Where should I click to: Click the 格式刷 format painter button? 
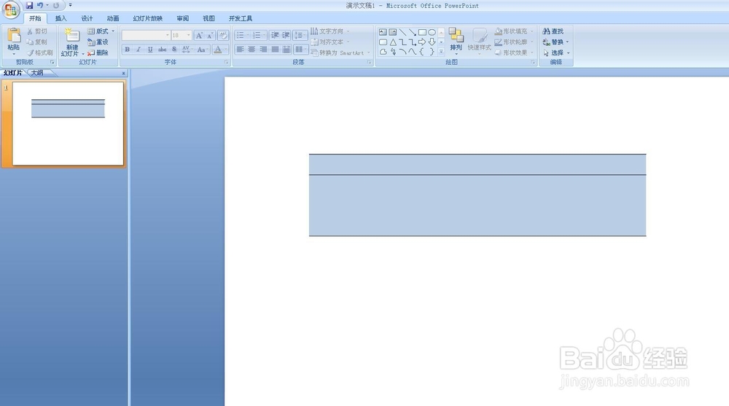40,52
